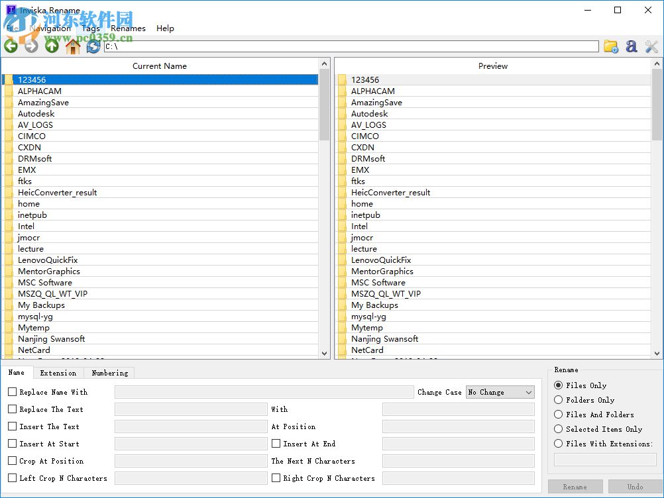Toggle Right Crop N Characters checkbox
This screenshot has height=498, width=664.
pyautogui.click(x=276, y=477)
